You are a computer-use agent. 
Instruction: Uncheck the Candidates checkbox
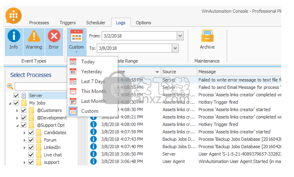pos(31,133)
